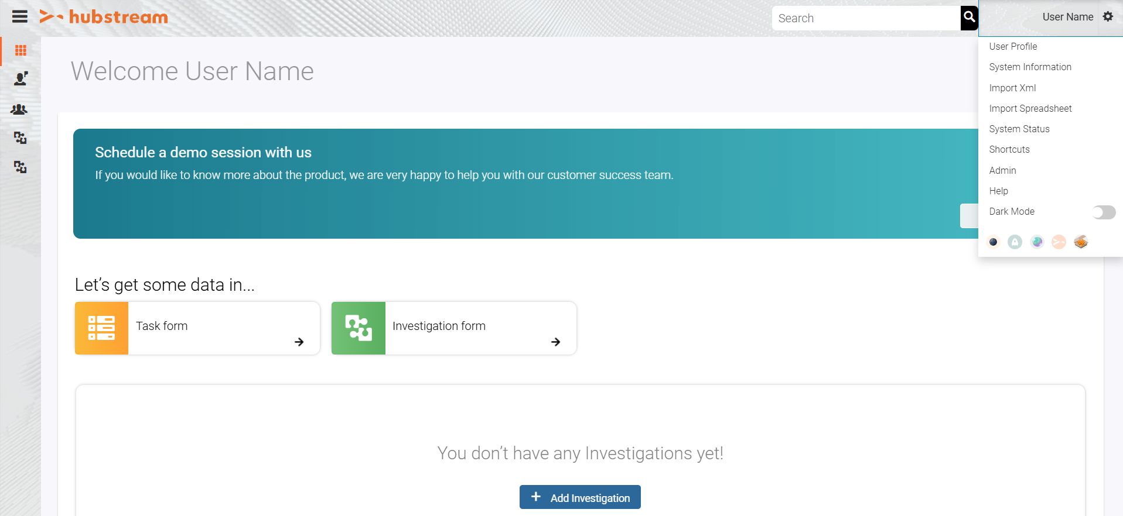The width and height of the screenshot is (1123, 516).
Task: Open System Status from the menu
Action: (1019, 129)
